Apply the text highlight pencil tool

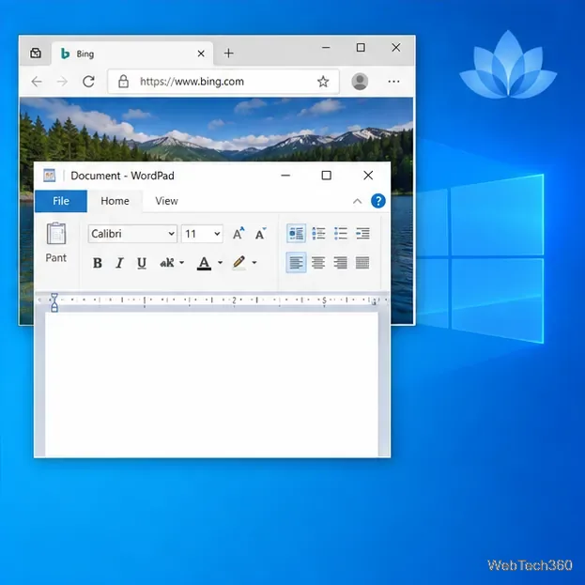point(239,263)
